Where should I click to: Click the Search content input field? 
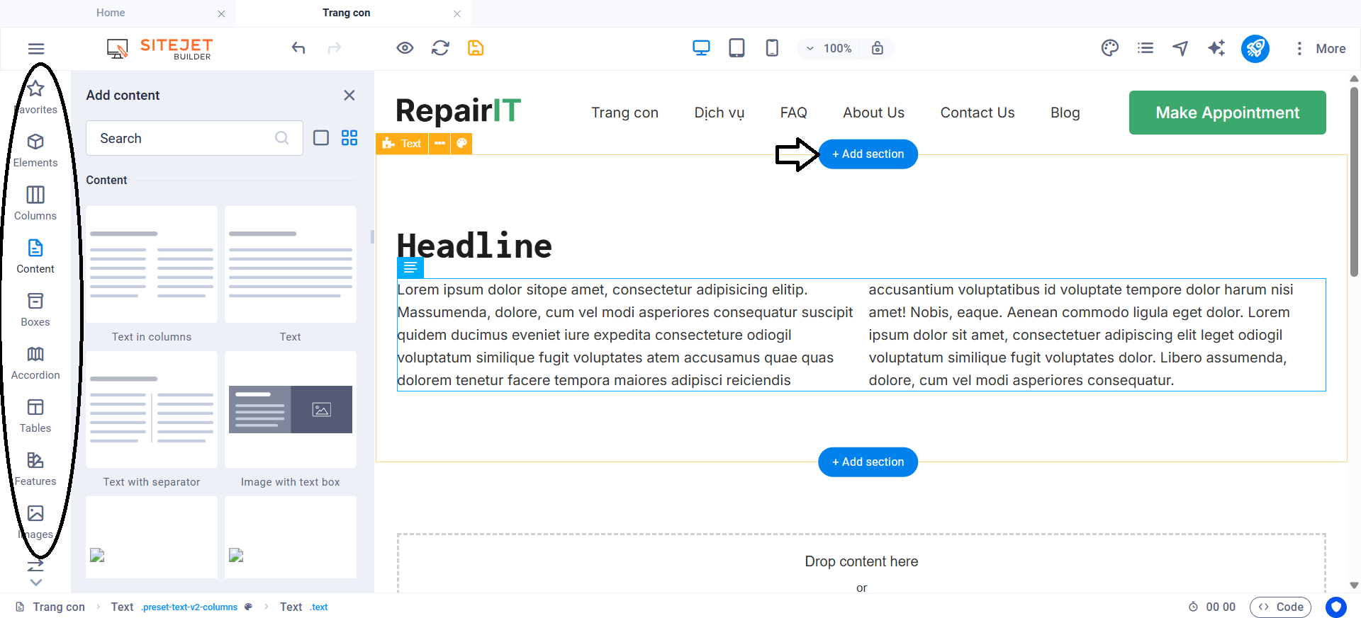point(184,138)
